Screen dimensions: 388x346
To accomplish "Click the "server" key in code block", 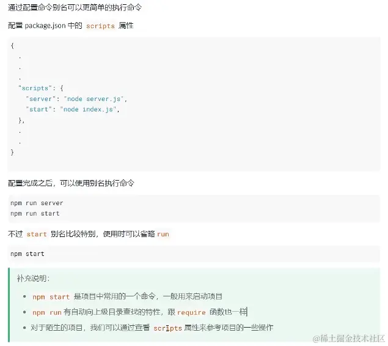I will (40, 99).
